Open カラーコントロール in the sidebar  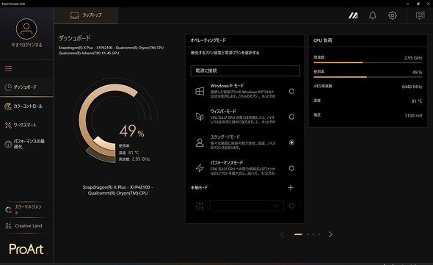click(x=26, y=106)
